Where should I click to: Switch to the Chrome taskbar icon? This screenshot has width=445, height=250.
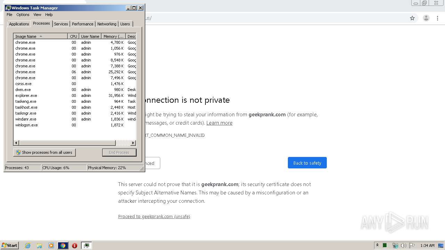[63, 245]
